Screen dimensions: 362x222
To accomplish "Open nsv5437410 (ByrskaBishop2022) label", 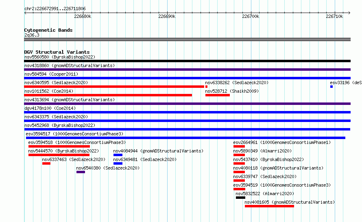I will click(x=268, y=159).
